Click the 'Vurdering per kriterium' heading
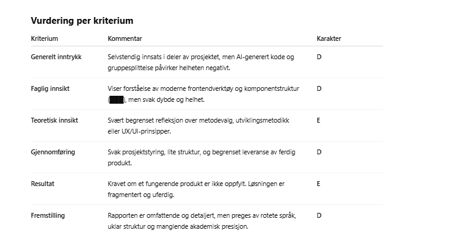This screenshot has width=474, height=244. click(x=82, y=21)
